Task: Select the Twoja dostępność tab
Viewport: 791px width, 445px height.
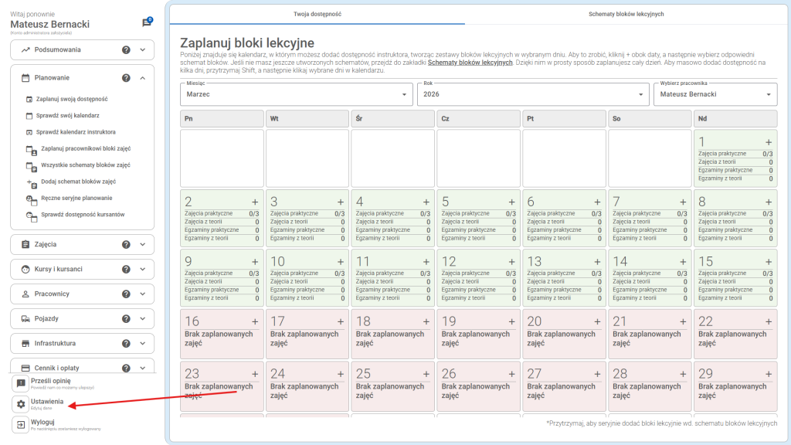Action: pyautogui.click(x=317, y=14)
